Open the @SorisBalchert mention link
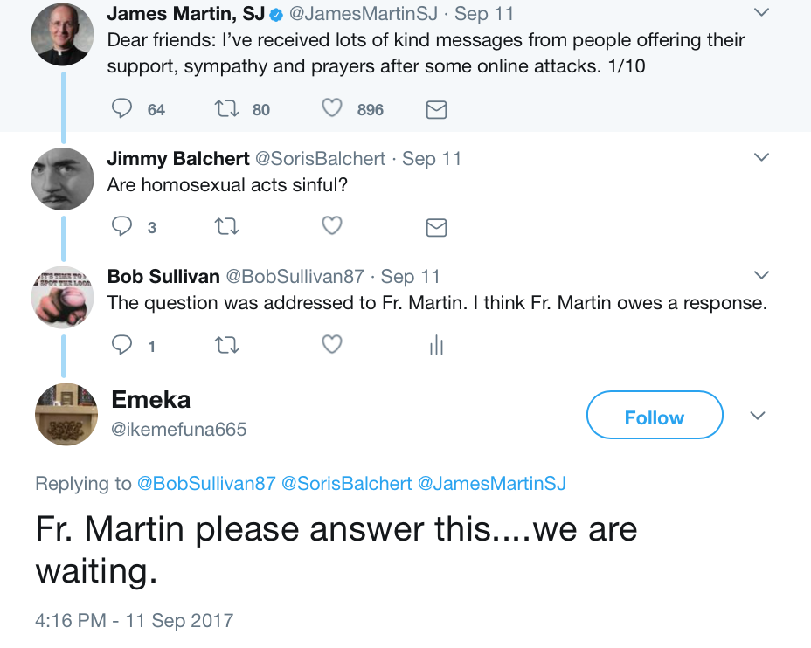This screenshot has height=648, width=811. coord(347,483)
